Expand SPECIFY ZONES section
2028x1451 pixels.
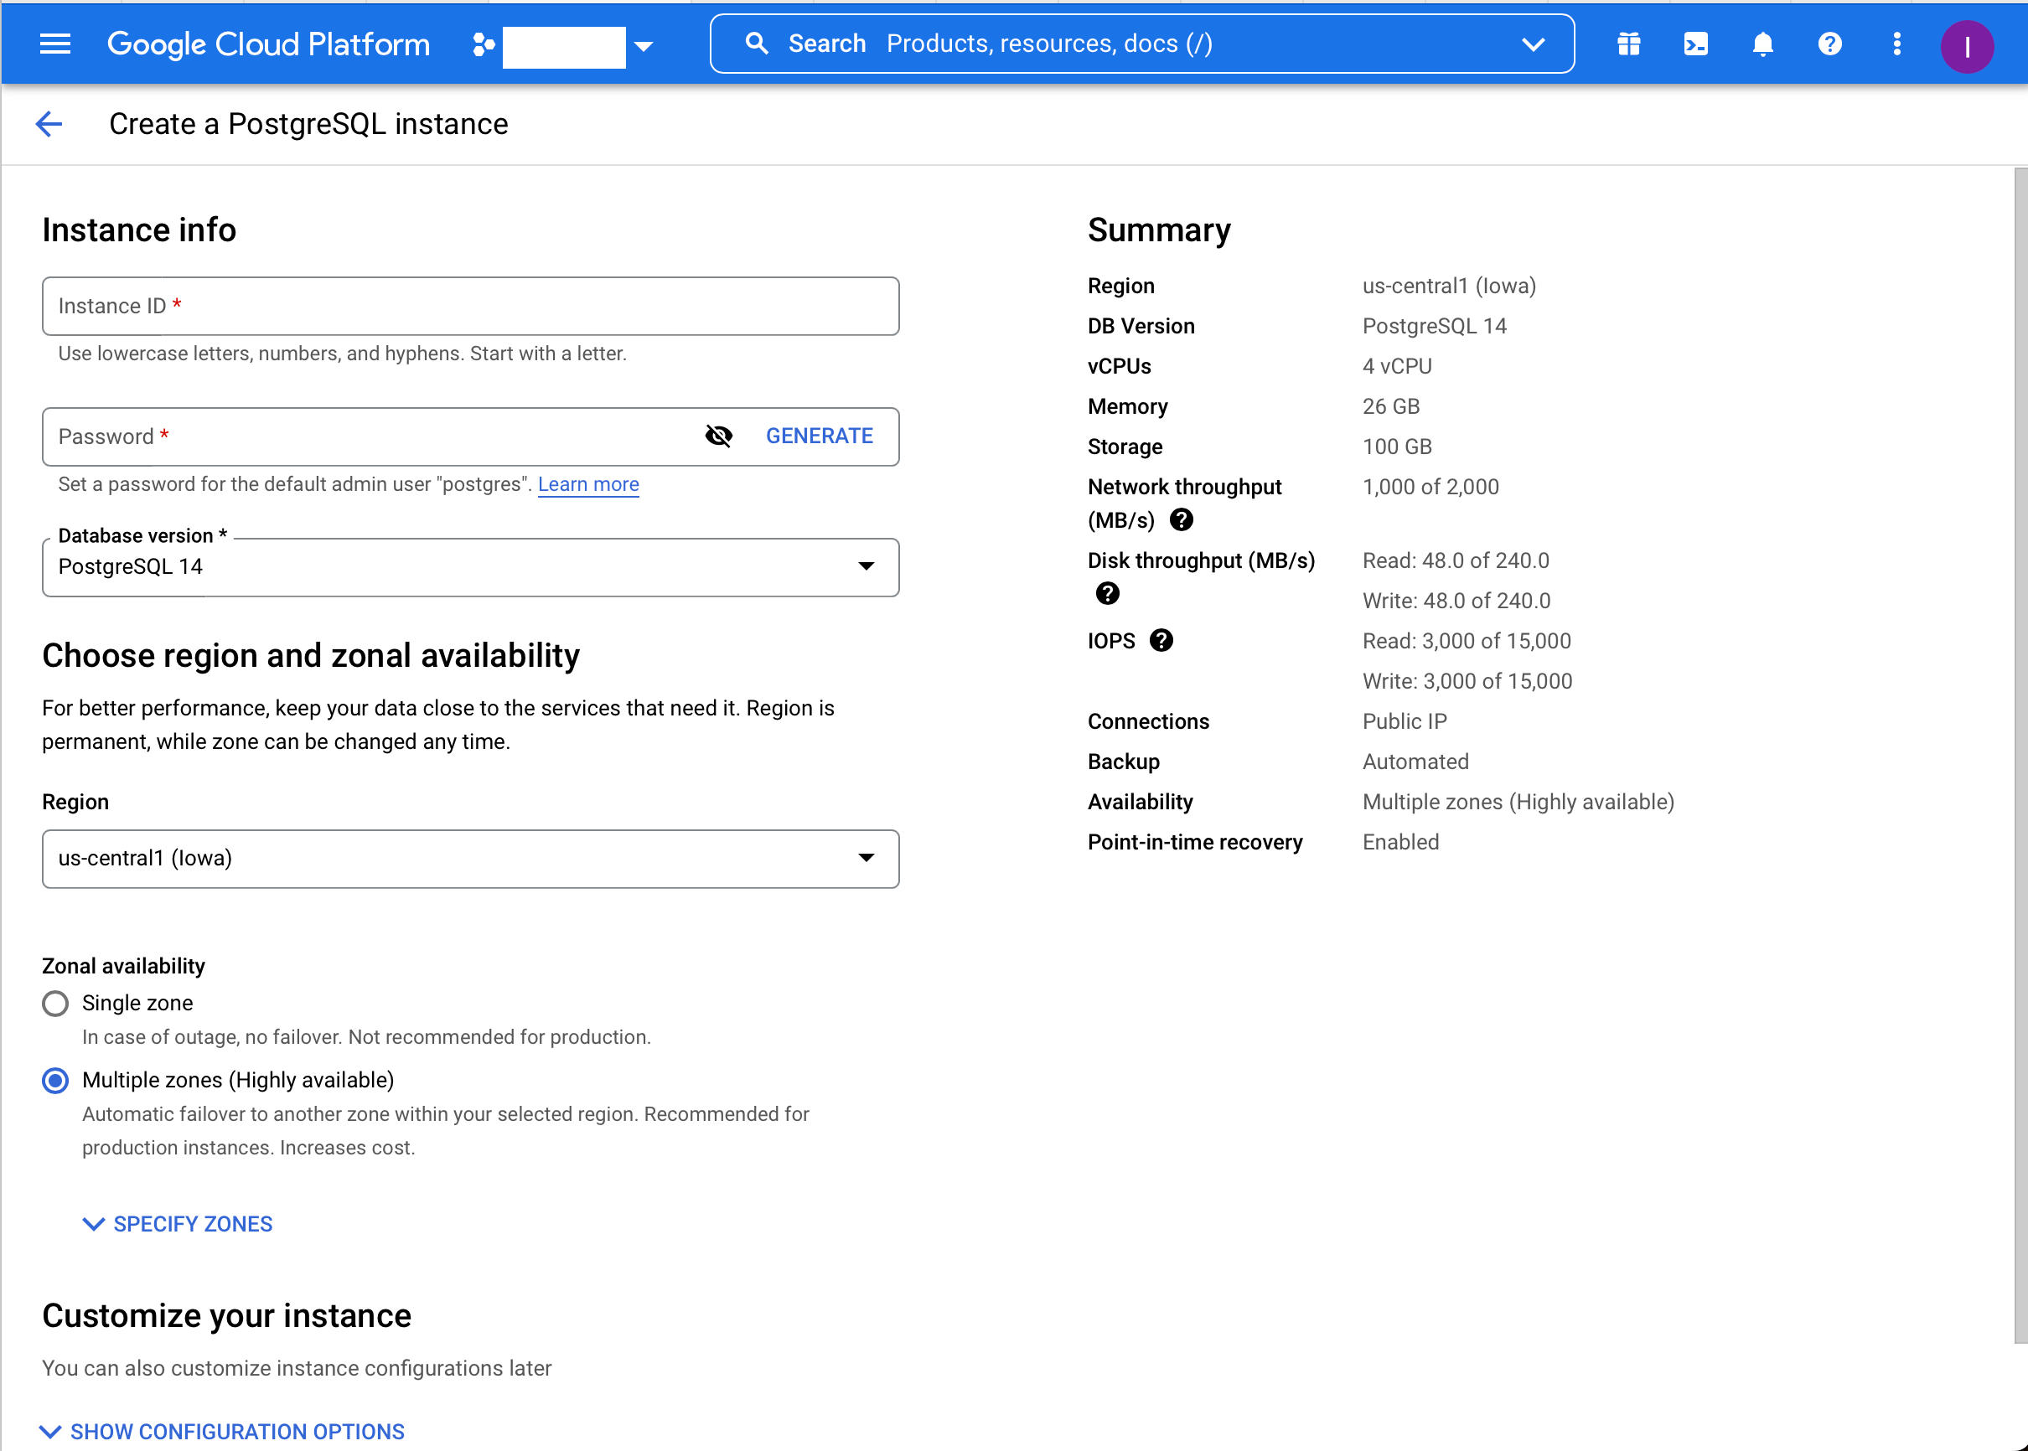click(x=178, y=1224)
